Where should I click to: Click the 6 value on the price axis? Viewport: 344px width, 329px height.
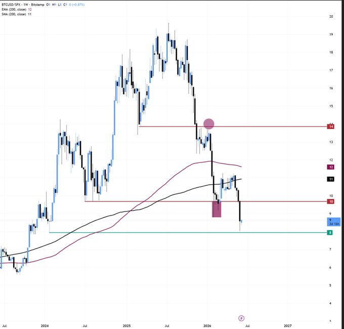[x=330, y=268]
